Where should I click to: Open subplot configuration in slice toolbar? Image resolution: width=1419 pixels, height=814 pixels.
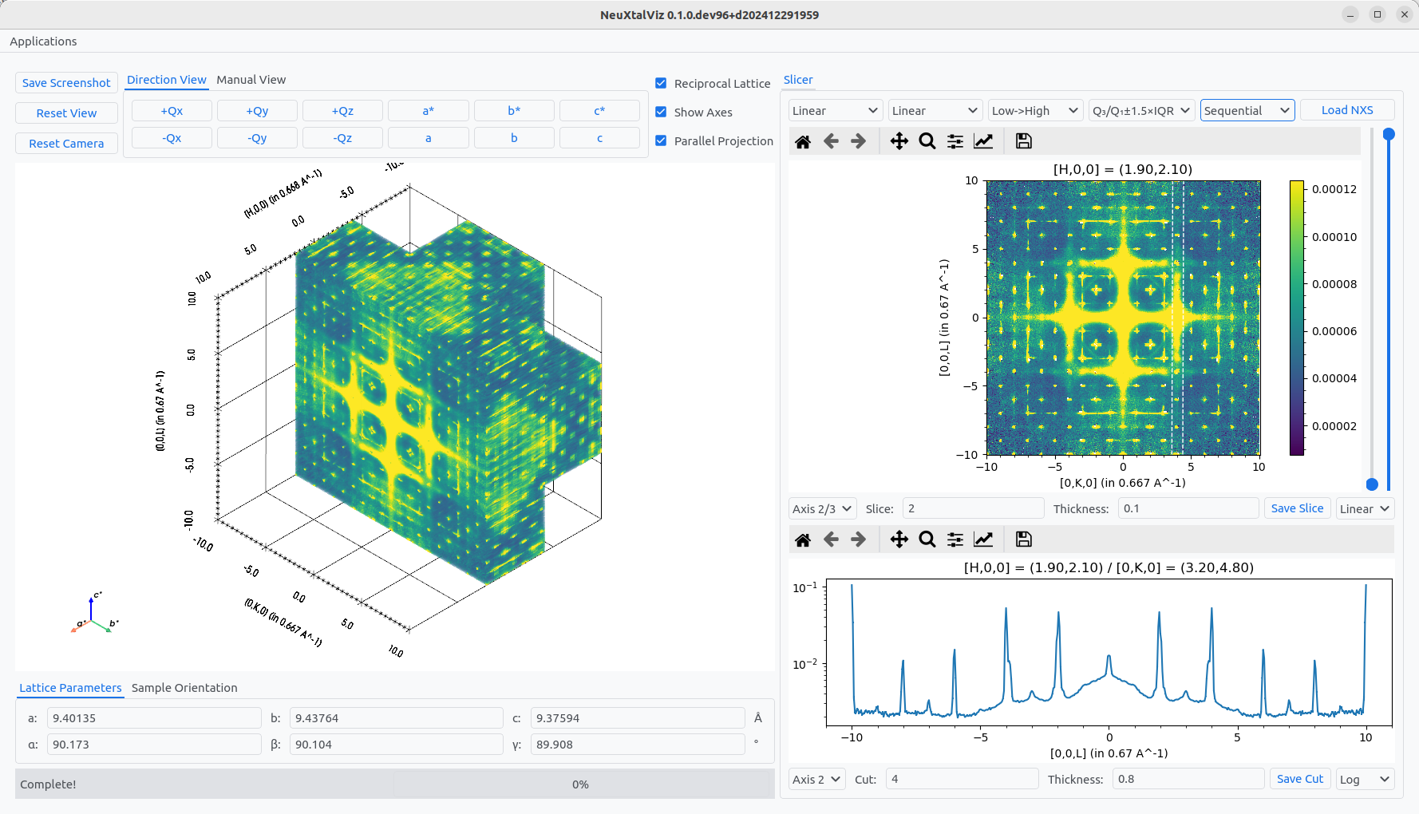click(955, 141)
